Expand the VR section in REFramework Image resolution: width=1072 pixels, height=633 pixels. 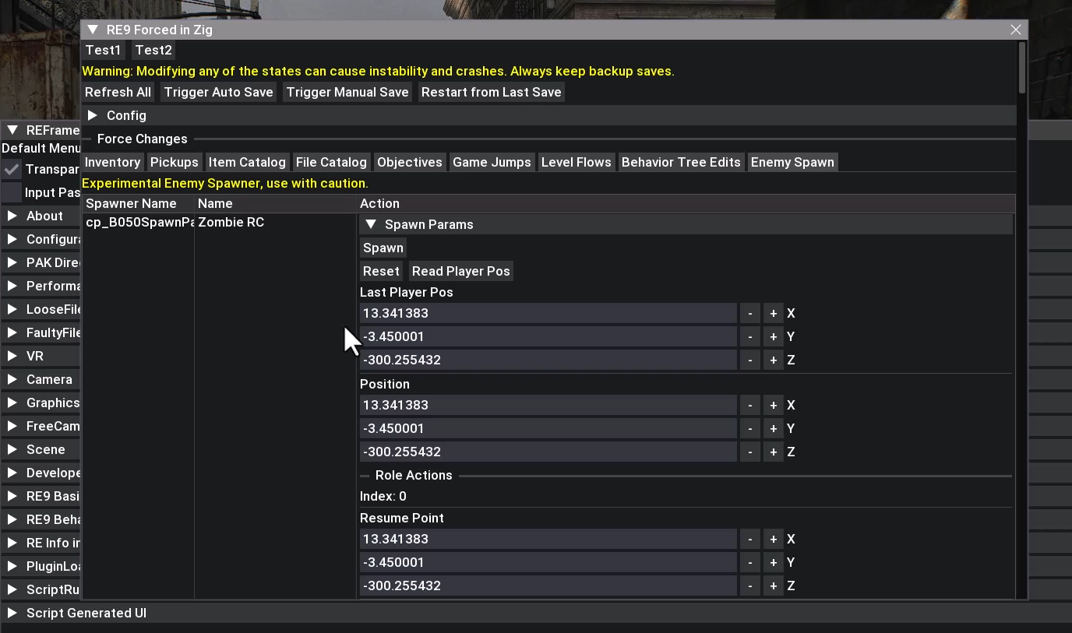41,356
